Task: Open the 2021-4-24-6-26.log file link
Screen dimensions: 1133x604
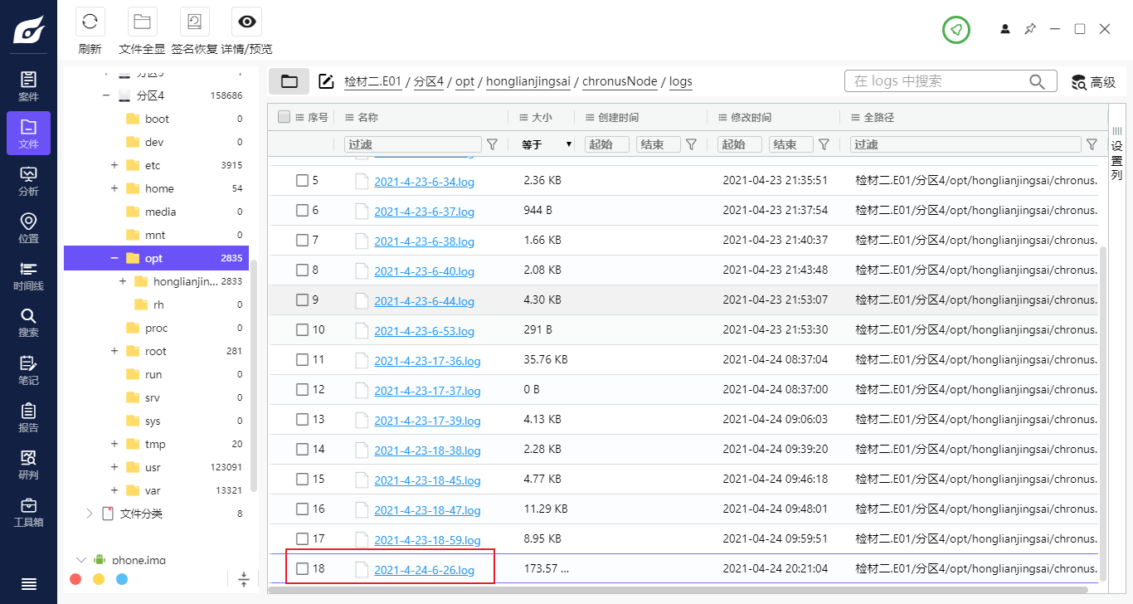Action: [x=424, y=570]
